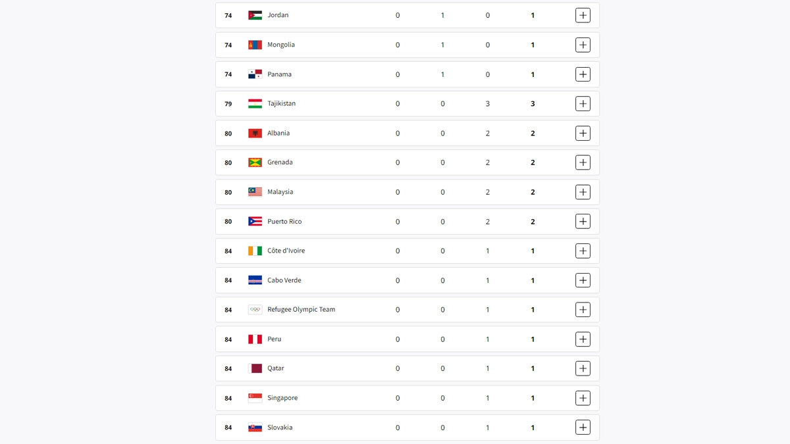
Task: Expand the Slovakia row plus button
Action: pyautogui.click(x=583, y=428)
